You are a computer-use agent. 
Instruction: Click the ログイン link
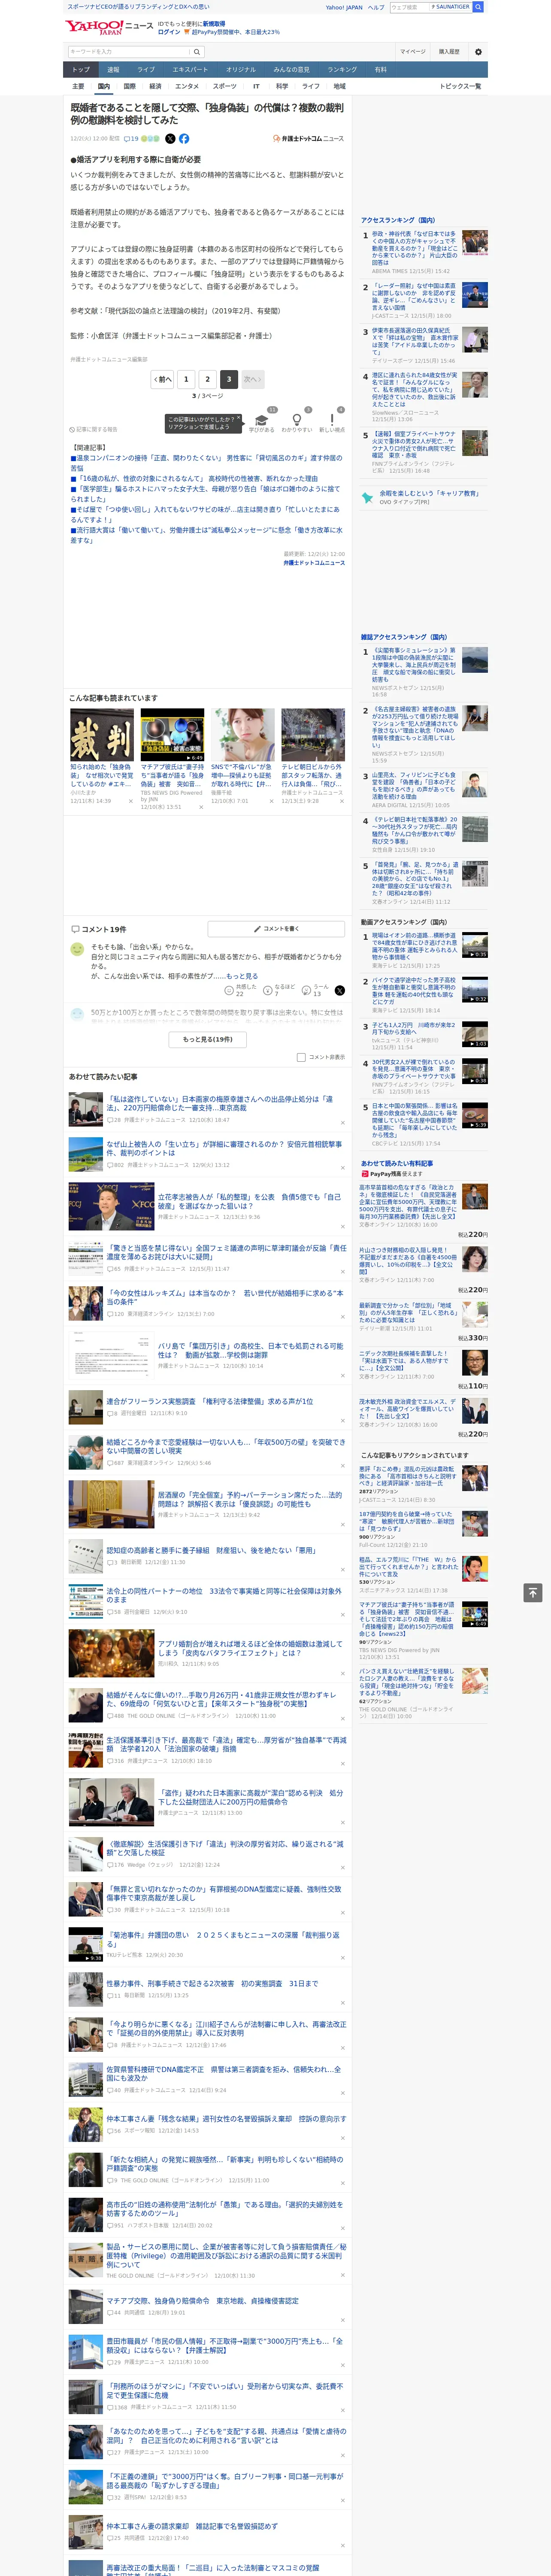coord(169,32)
